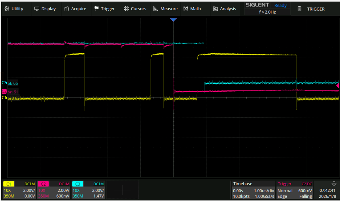Open the Acquire settings menu
The height and width of the screenshot is (201, 340).
(x=75, y=9)
